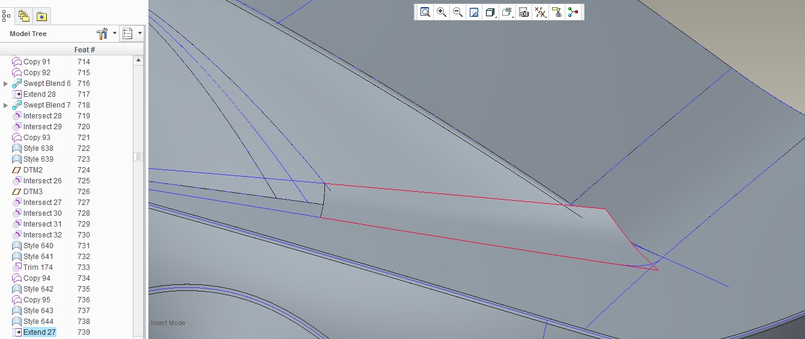
Task: Open the Display Style cube icon
Action: (x=490, y=12)
